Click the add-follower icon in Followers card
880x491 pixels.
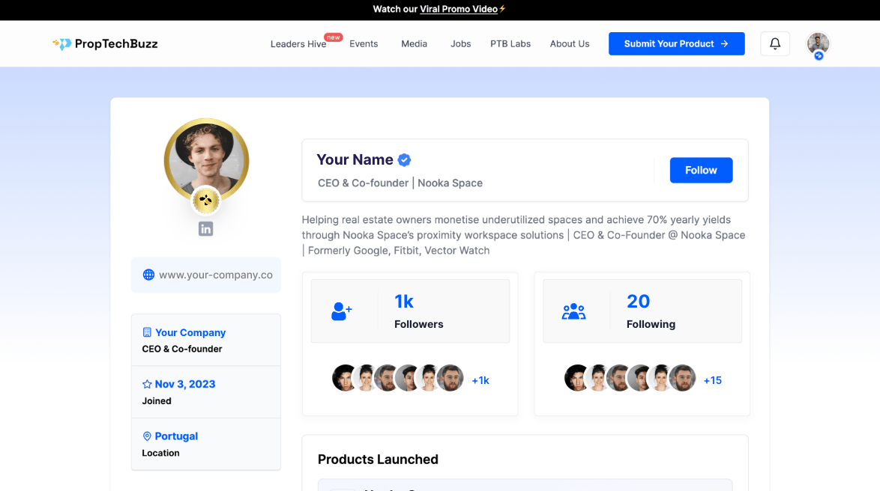tap(342, 311)
